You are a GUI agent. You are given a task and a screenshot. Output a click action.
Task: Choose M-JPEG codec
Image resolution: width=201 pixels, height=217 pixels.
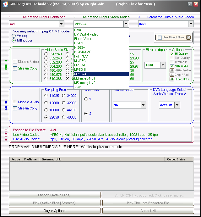pos(101,61)
